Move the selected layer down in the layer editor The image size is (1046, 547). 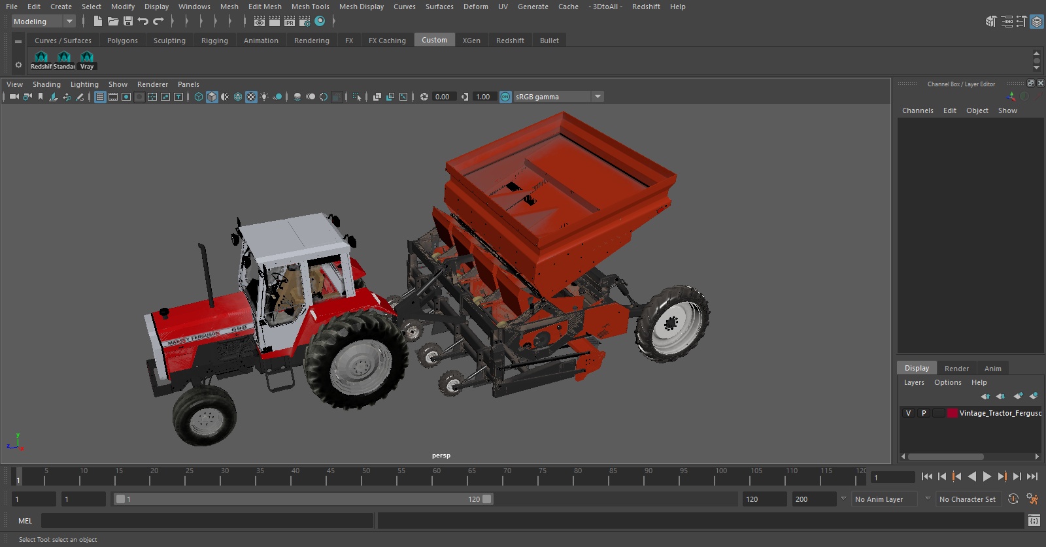coord(1000,396)
